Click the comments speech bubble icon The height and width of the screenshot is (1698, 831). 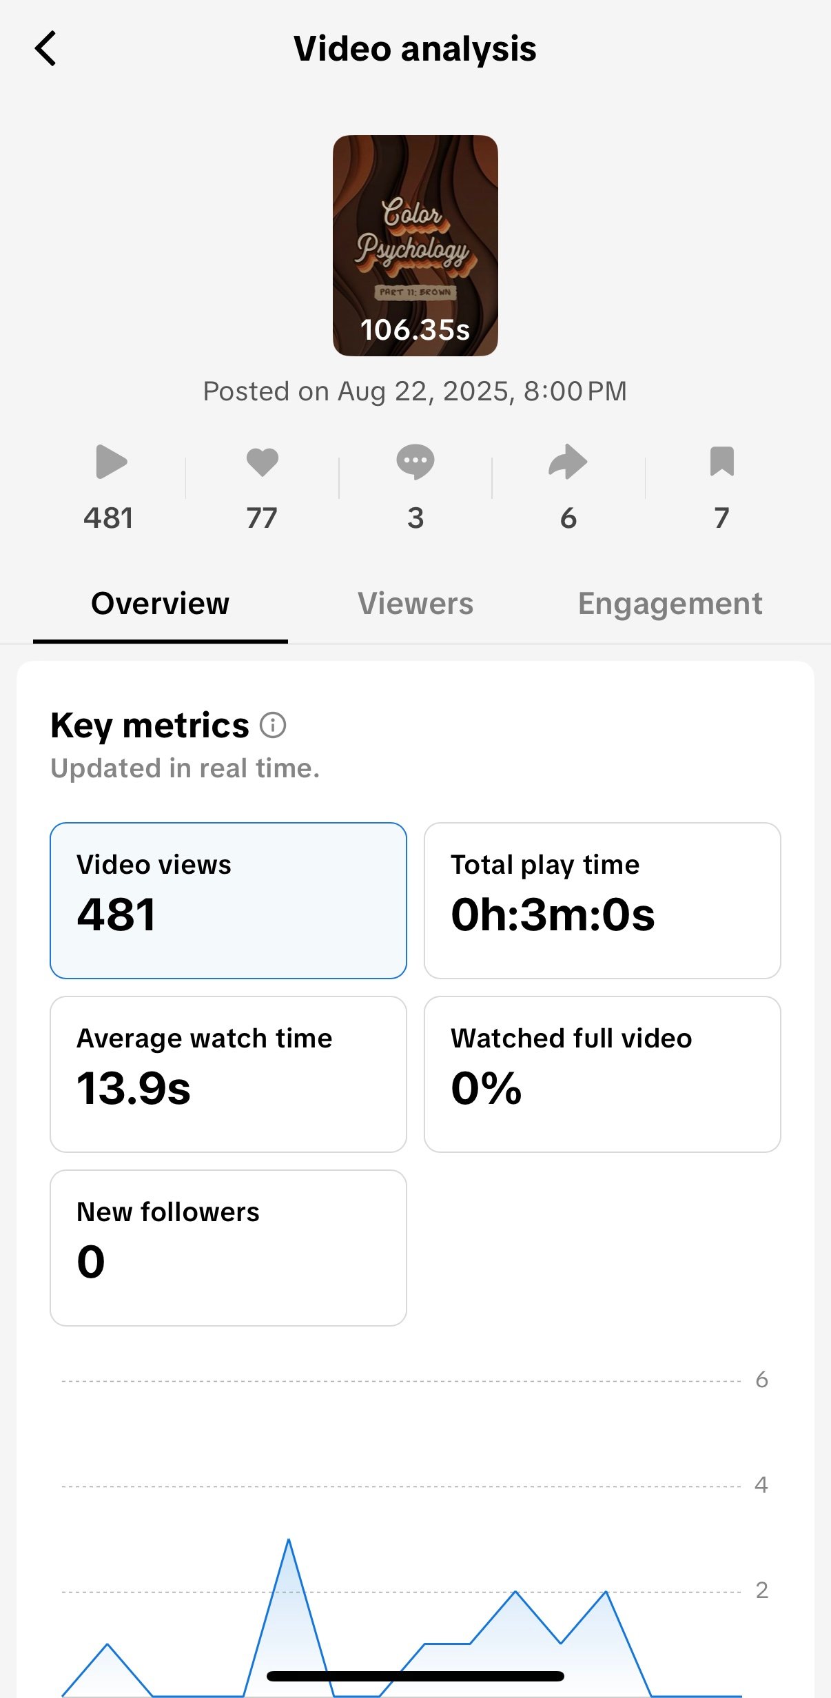415,462
